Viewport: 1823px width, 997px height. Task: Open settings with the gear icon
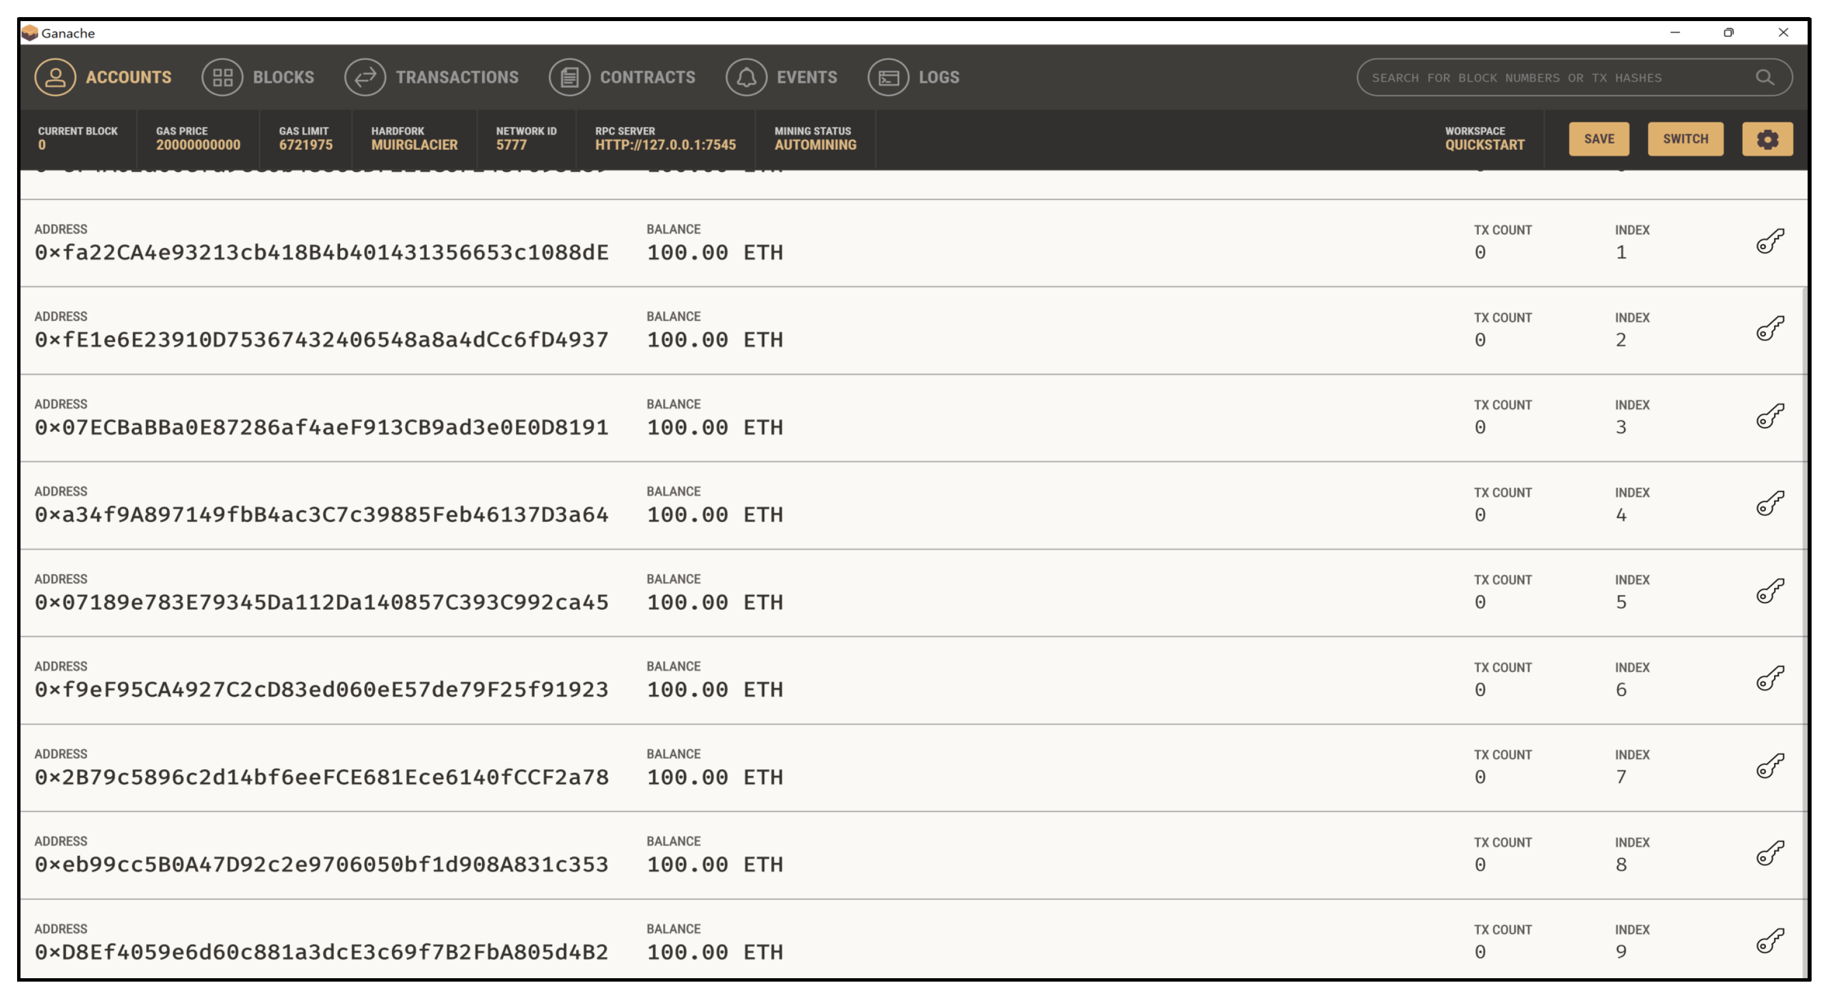(x=1767, y=138)
